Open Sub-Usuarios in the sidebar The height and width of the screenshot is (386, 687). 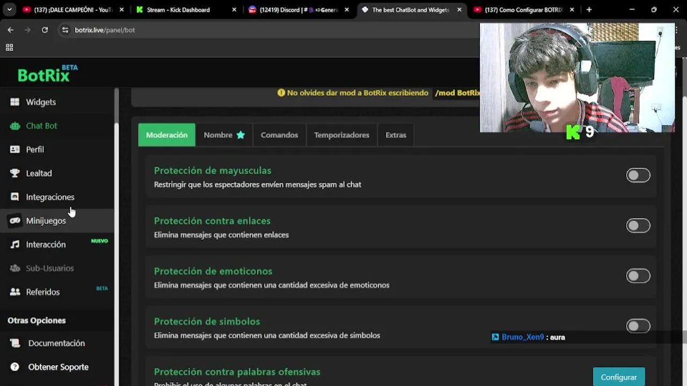50,268
